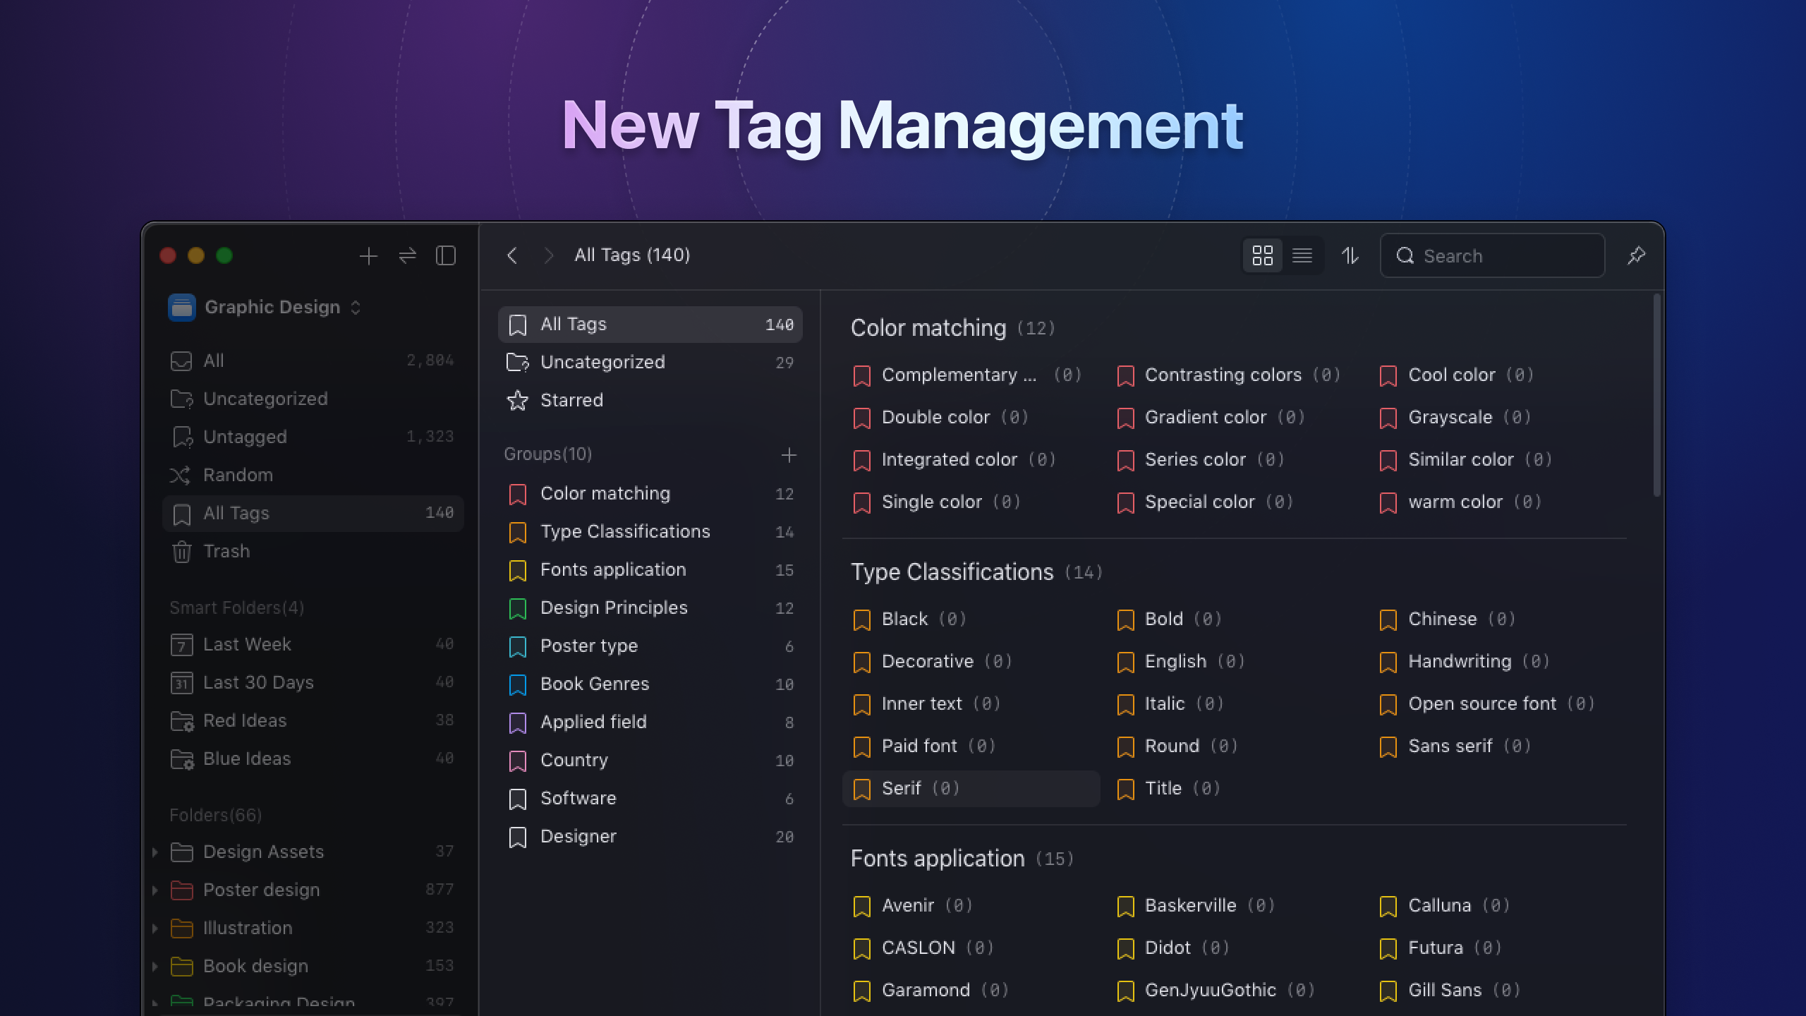1806x1016 pixels.
Task: Click the Uncategorized folder icon in the tags panel
Action: pyautogui.click(x=518, y=362)
